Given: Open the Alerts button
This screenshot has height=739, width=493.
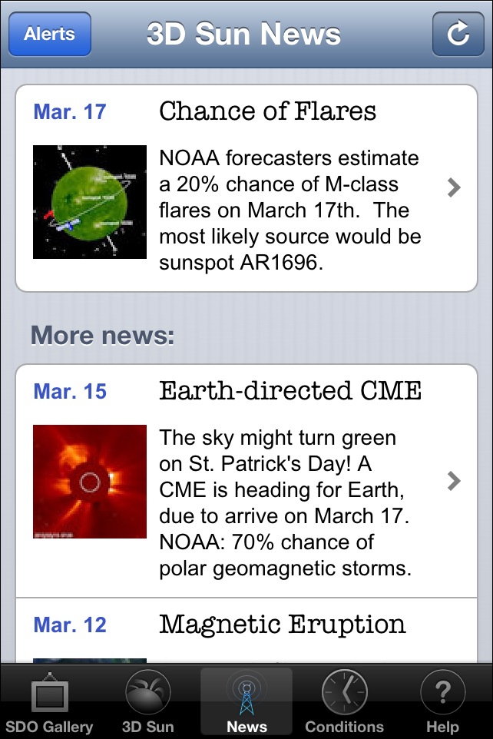Looking at the screenshot, I should pos(50,34).
